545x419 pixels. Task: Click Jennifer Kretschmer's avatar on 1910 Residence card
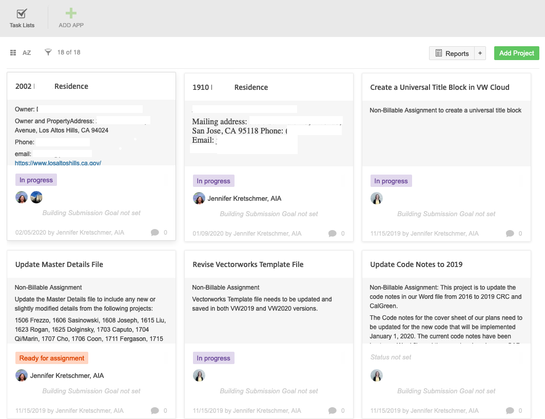[199, 198]
